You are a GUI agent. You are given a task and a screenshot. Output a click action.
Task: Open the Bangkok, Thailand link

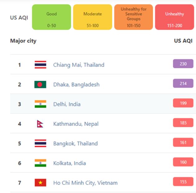(75, 144)
